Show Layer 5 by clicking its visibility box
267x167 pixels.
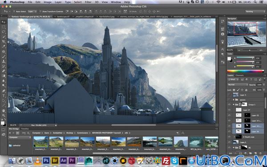229,95
